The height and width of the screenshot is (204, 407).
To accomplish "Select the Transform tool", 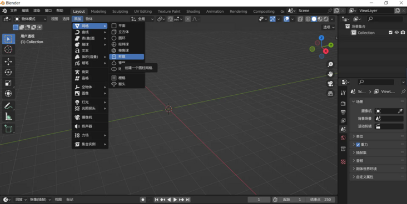I will pyautogui.click(x=8, y=94).
